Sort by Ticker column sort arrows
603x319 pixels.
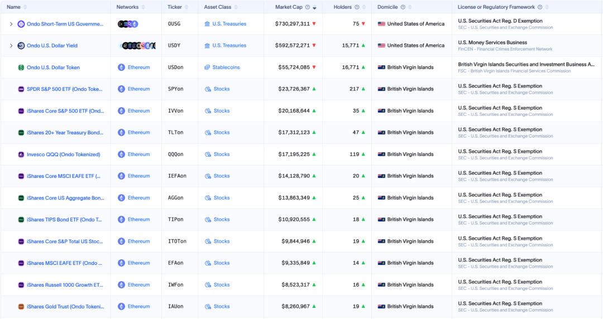187,7
